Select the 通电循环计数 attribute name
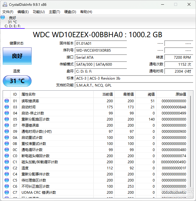Image resolution: width=196 pixels, height=201 pixels. click(x=32, y=150)
